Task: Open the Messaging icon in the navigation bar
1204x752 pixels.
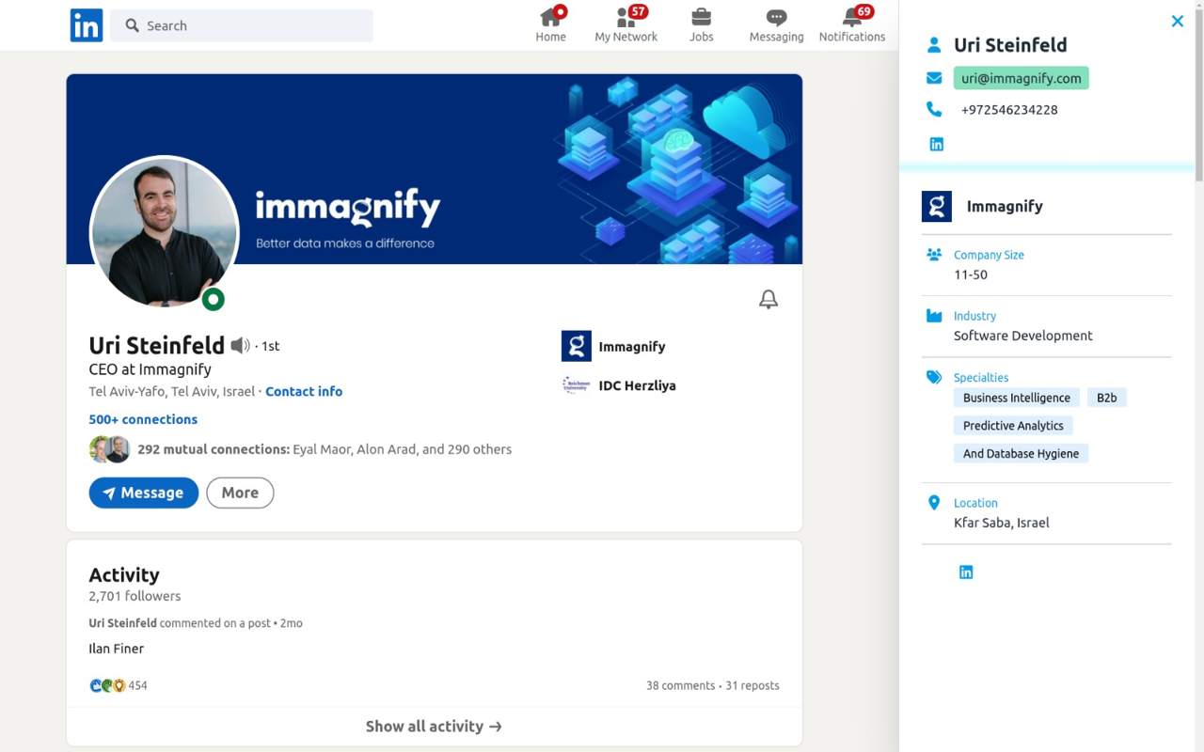Action: [776, 18]
